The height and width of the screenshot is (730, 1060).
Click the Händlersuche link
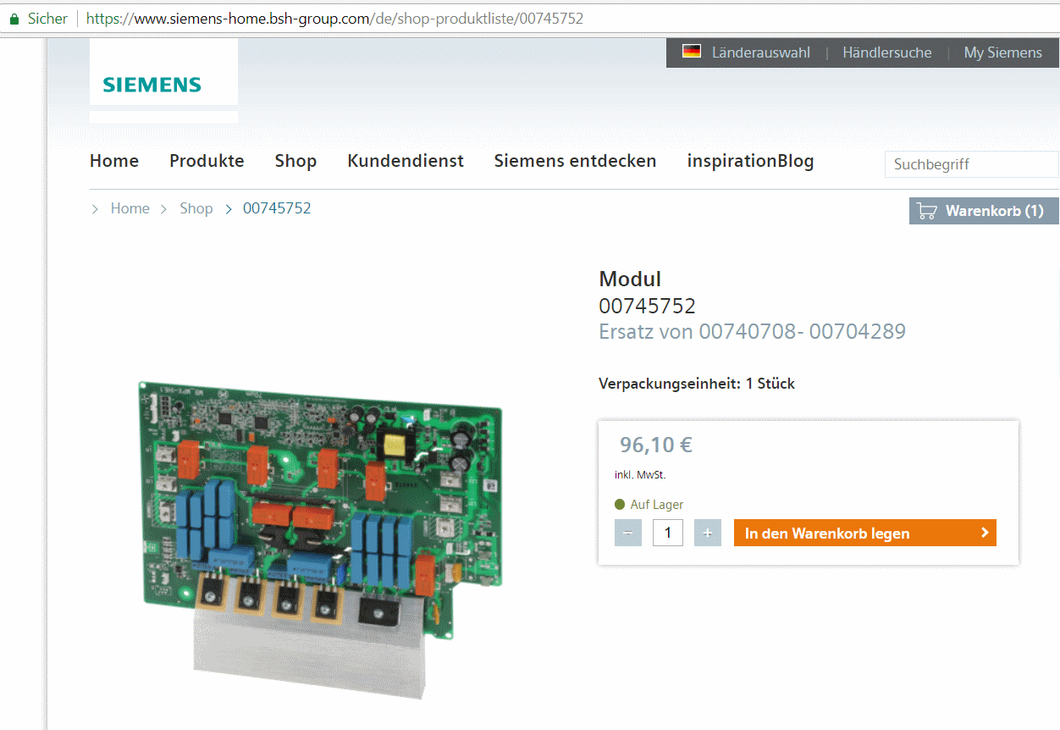(886, 53)
